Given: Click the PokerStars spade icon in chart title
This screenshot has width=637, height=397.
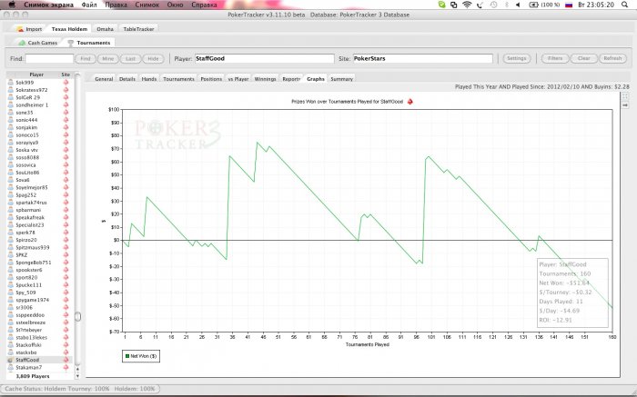Looking at the screenshot, I should (409, 102).
